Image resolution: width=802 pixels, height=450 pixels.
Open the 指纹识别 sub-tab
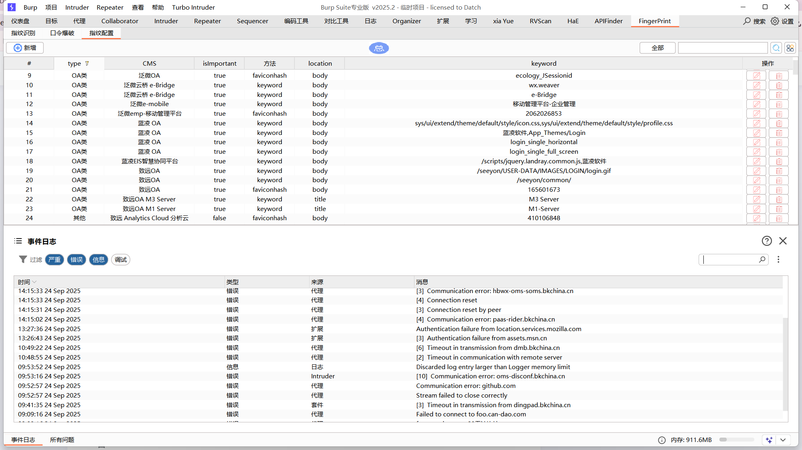23,33
